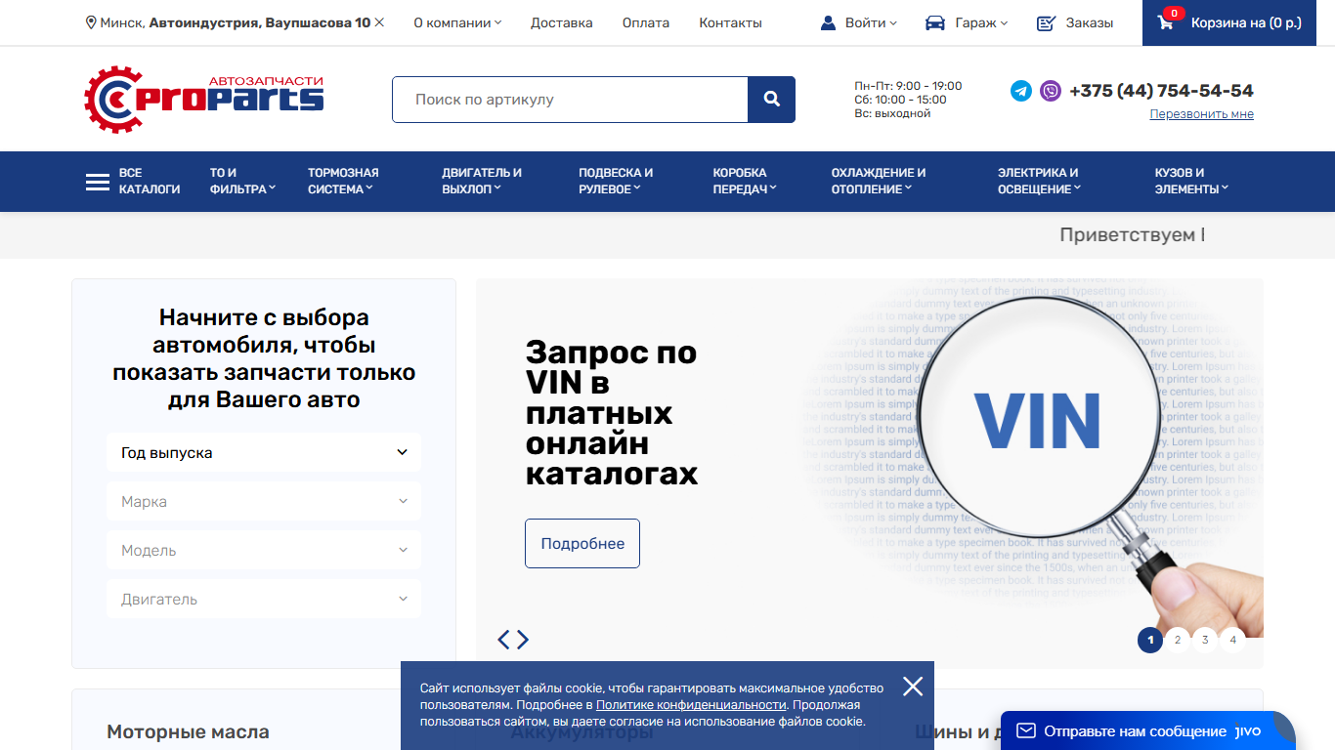Open Политике конфиденциальности link

(691, 704)
